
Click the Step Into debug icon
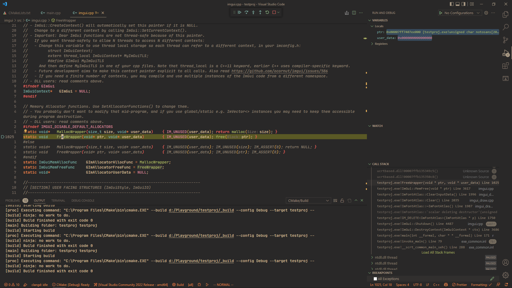(x=253, y=12)
